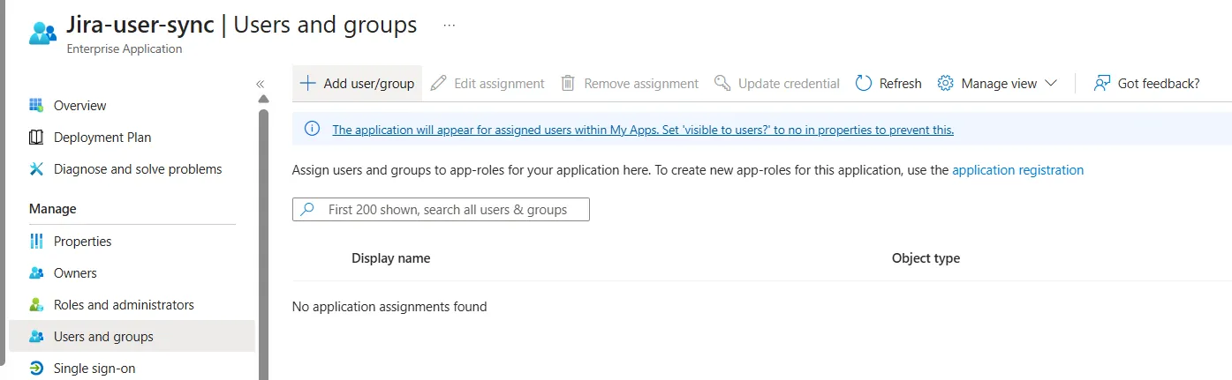Click Remove assignment toolbar label
The image size is (1232, 380).
pyautogui.click(x=641, y=84)
